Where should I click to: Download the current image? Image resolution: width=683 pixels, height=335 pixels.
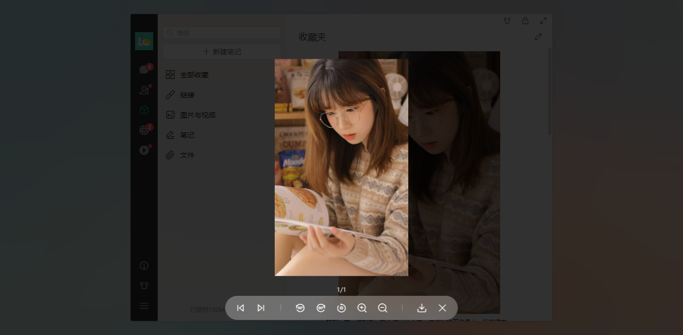pos(422,308)
